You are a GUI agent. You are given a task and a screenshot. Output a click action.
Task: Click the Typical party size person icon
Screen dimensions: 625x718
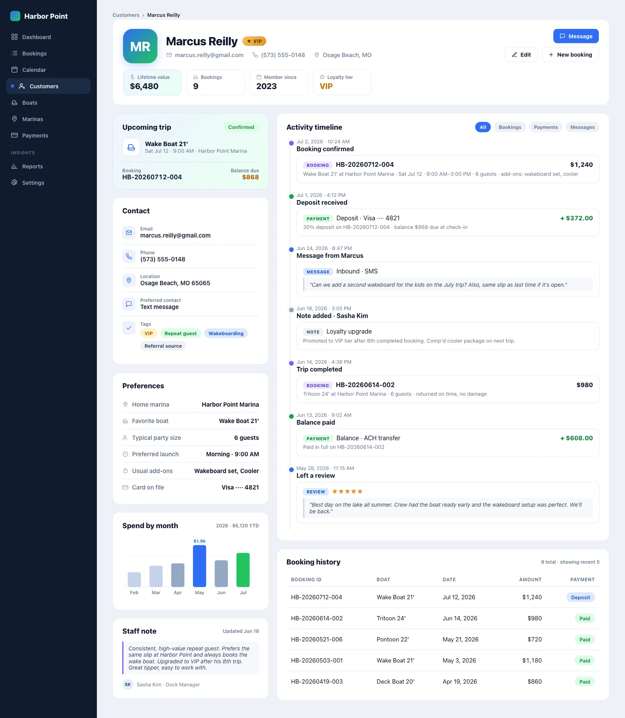(x=125, y=438)
